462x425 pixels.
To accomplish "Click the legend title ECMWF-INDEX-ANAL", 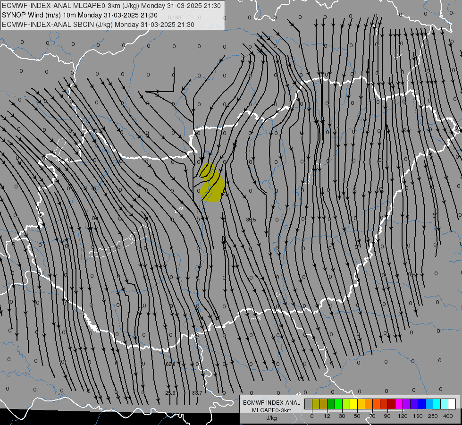I will pyautogui.click(x=272, y=403).
